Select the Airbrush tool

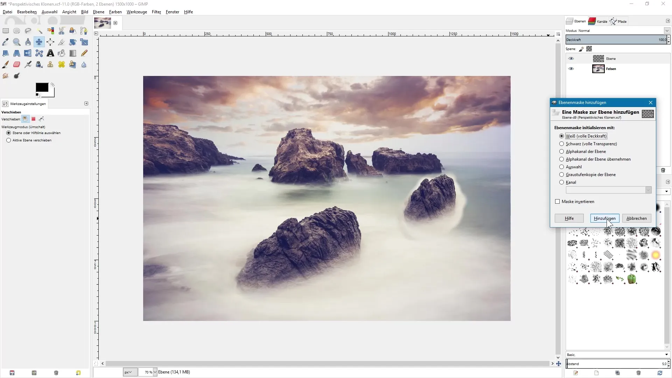pos(28,64)
